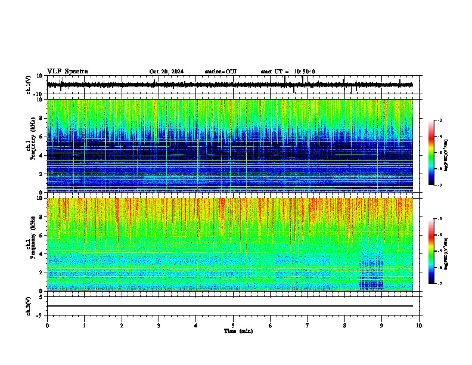The height and width of the screenshot is (365, 472).
Task: Click the '-3' label on ch.1 colorbar
Action: click(x=440, y=120)
